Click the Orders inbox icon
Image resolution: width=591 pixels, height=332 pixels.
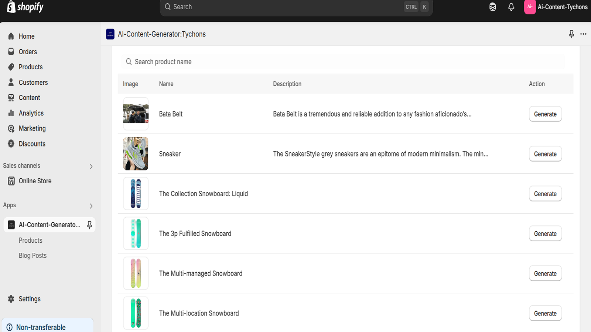[x=11, y=52]
